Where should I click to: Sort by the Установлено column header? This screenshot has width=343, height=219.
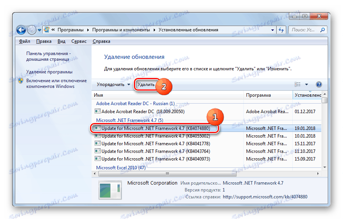[307, 95]
